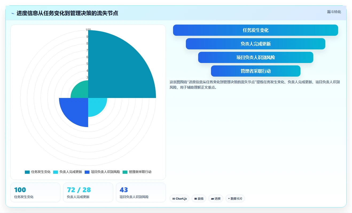Select the 项目负责人识别风险 funnel bar
Screen dimensions: 352x213
click(x=256, y=57)
